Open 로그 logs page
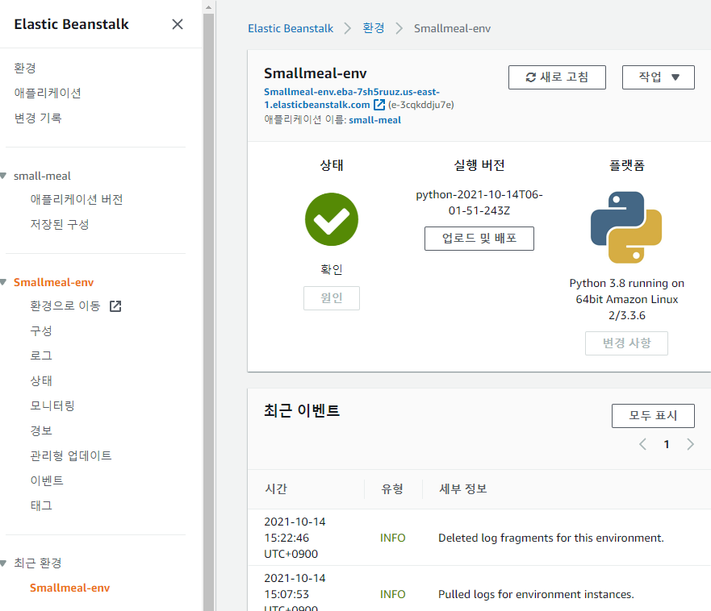711x611 pixels. coord(41,355)
